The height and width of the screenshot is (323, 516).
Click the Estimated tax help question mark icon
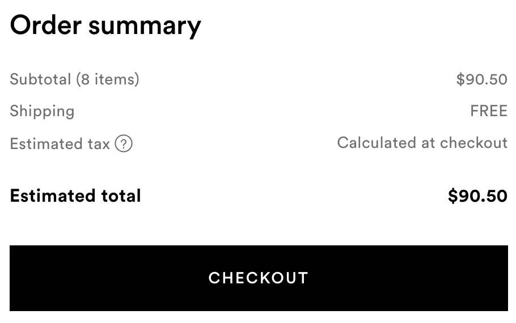tap(124, 143)
